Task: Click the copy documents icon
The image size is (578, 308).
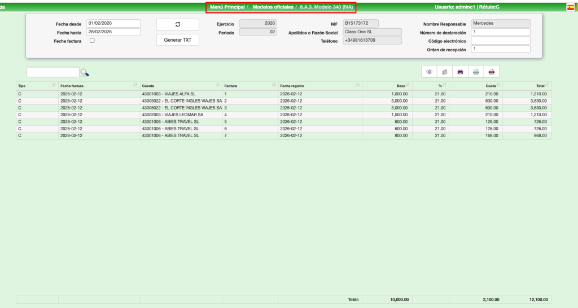Action: pos(445,72)
